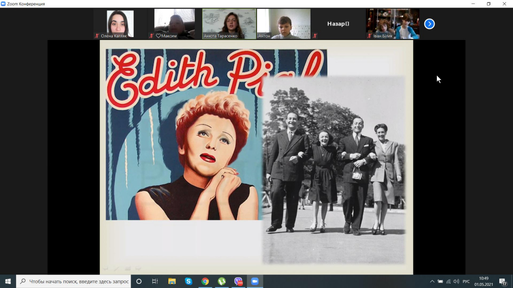Click the Zoom icon in the taskbar
Screen dimensions: 513x288
[255, 281]
